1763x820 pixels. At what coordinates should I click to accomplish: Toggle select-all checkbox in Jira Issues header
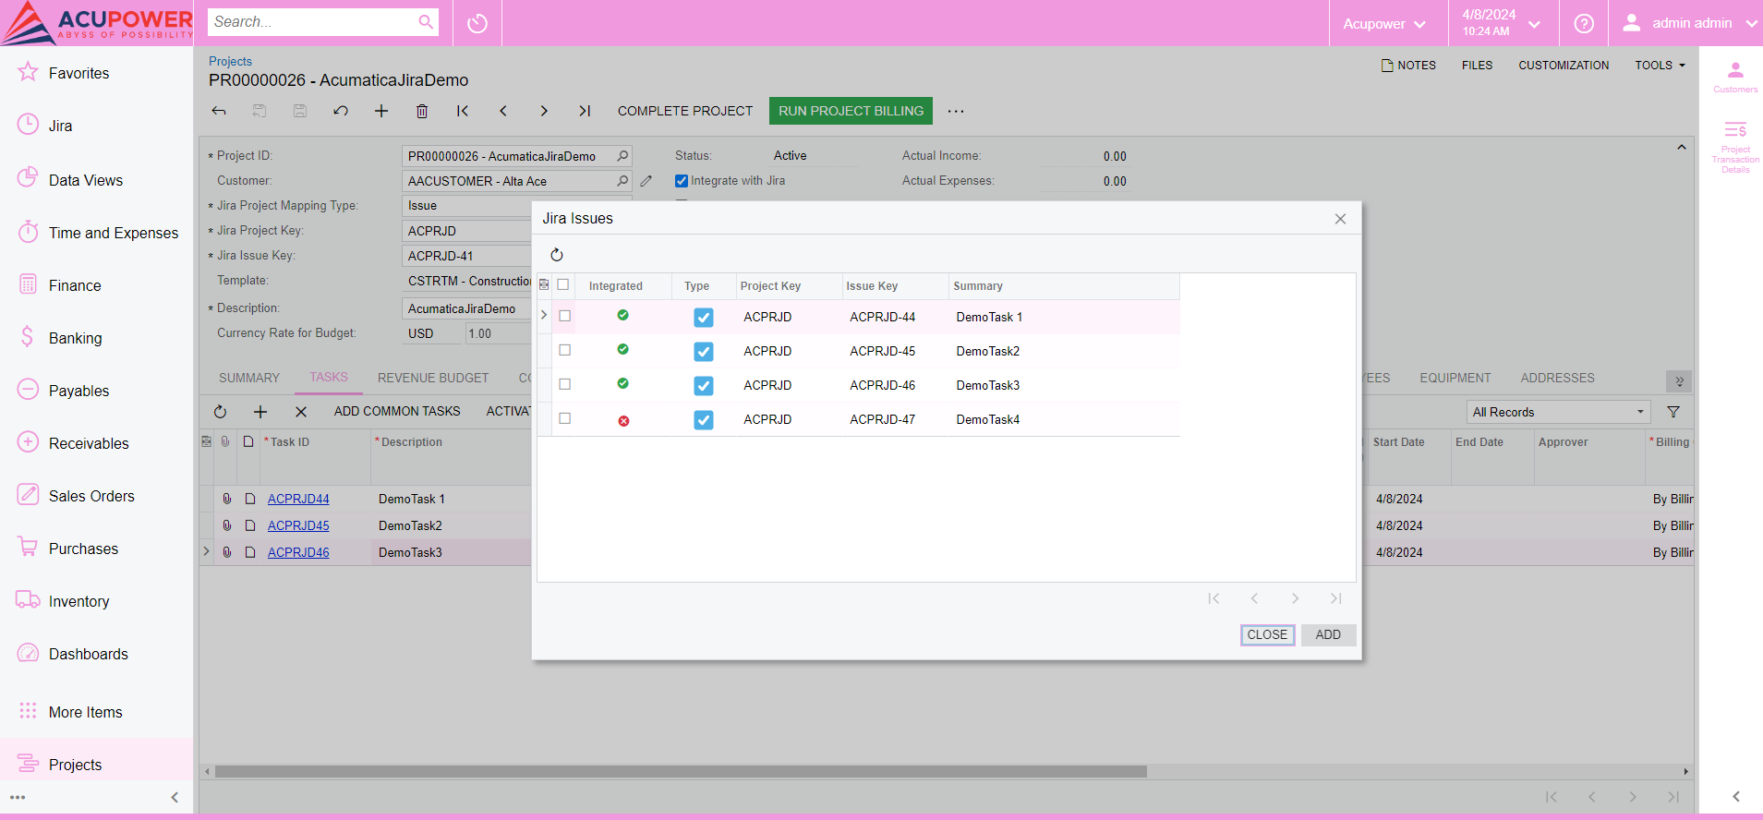click(563, 284)
